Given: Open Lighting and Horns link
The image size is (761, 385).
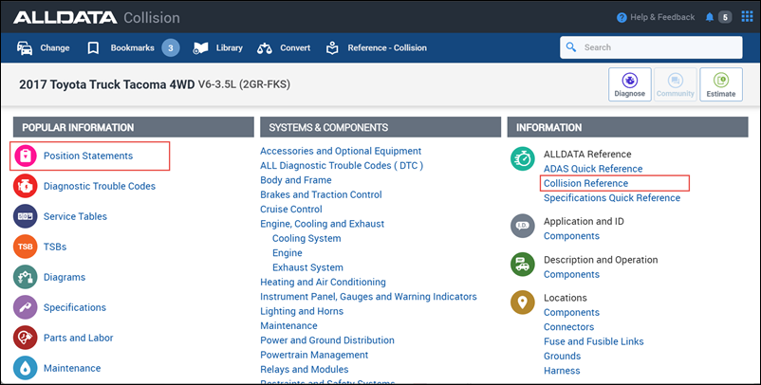Looking at the screenshot, I should (302, 311).
